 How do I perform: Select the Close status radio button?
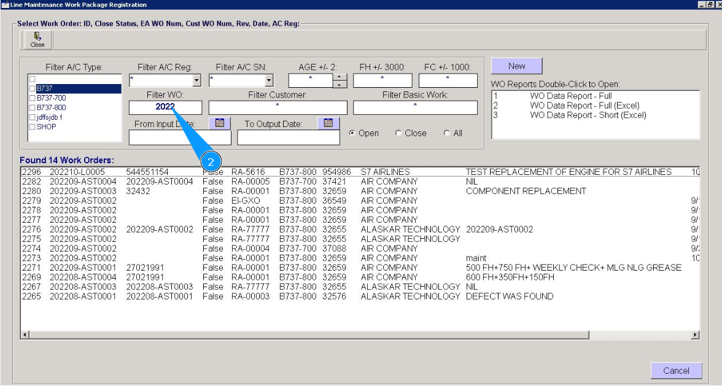click(x=398, y=133)
